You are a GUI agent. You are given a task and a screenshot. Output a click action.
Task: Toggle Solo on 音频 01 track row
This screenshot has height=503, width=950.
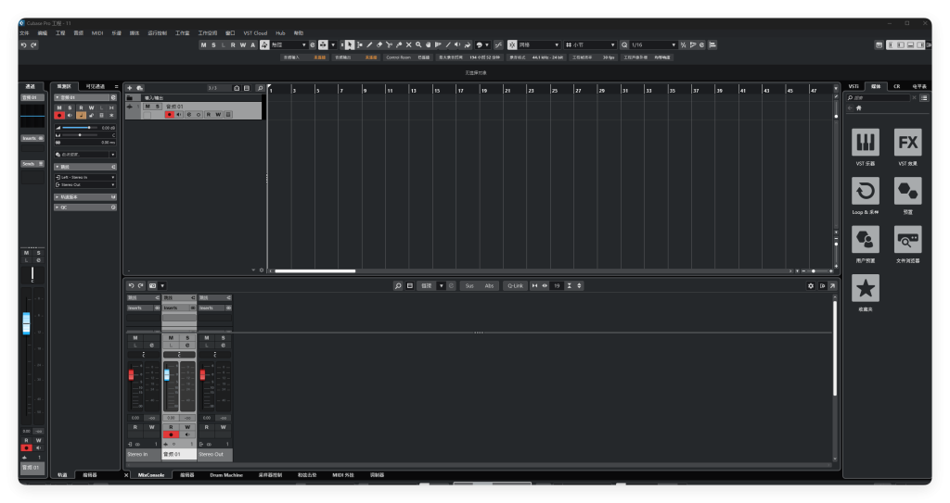tap(158, 107)
